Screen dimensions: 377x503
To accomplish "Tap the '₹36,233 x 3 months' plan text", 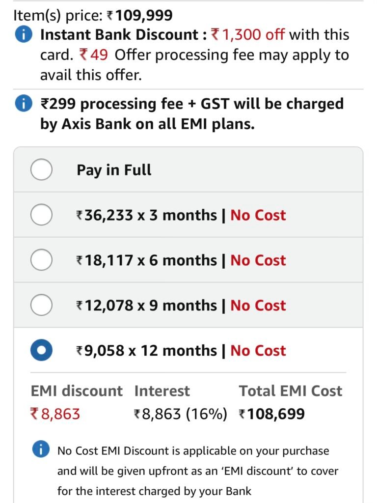I will (146, 215).
